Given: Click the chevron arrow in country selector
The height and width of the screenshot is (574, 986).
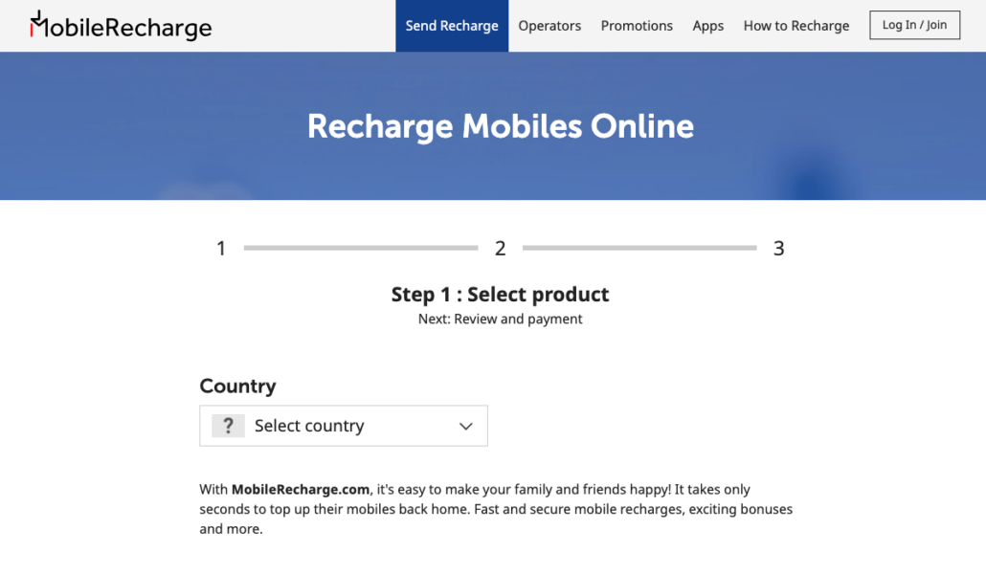Looking at the screenshot, I should 465,427.
